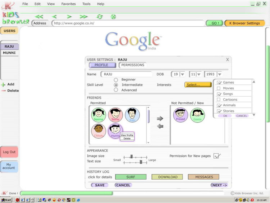Click the refresh page icon
Screen dimensions: 270x203
[100, 17]
